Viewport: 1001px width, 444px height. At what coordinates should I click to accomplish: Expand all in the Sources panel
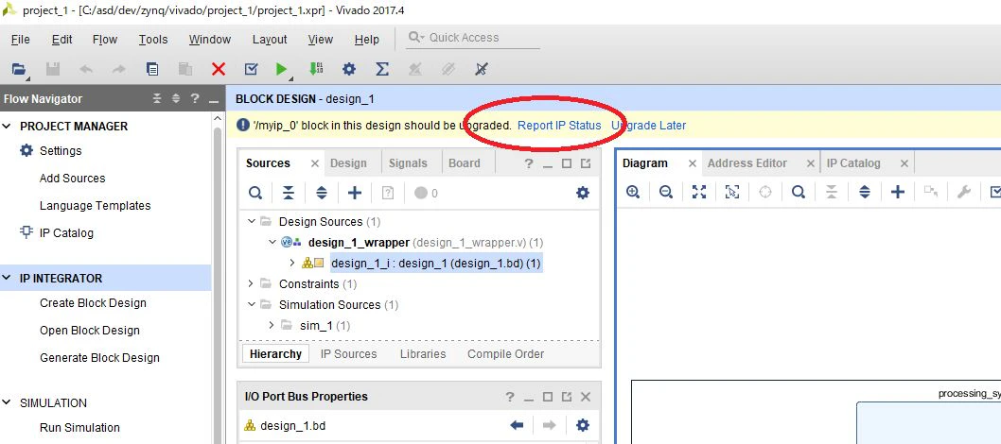pyautogui.click(x=322, y=193)
